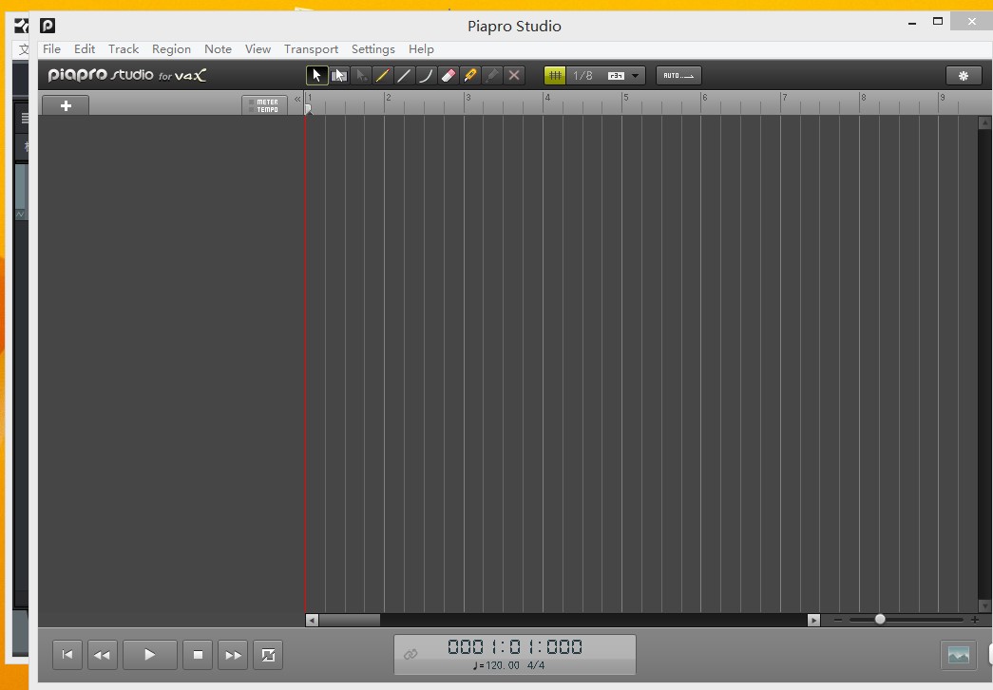993x690 pixels.
Task: Open the Settings menu
Action: pos(373,49)
